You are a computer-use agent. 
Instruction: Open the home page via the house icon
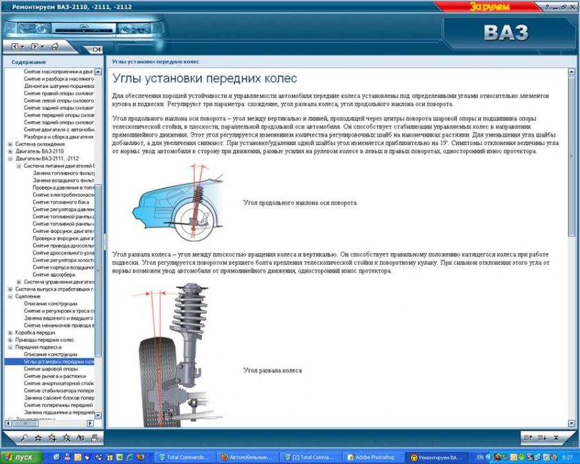tap(55, 46)
